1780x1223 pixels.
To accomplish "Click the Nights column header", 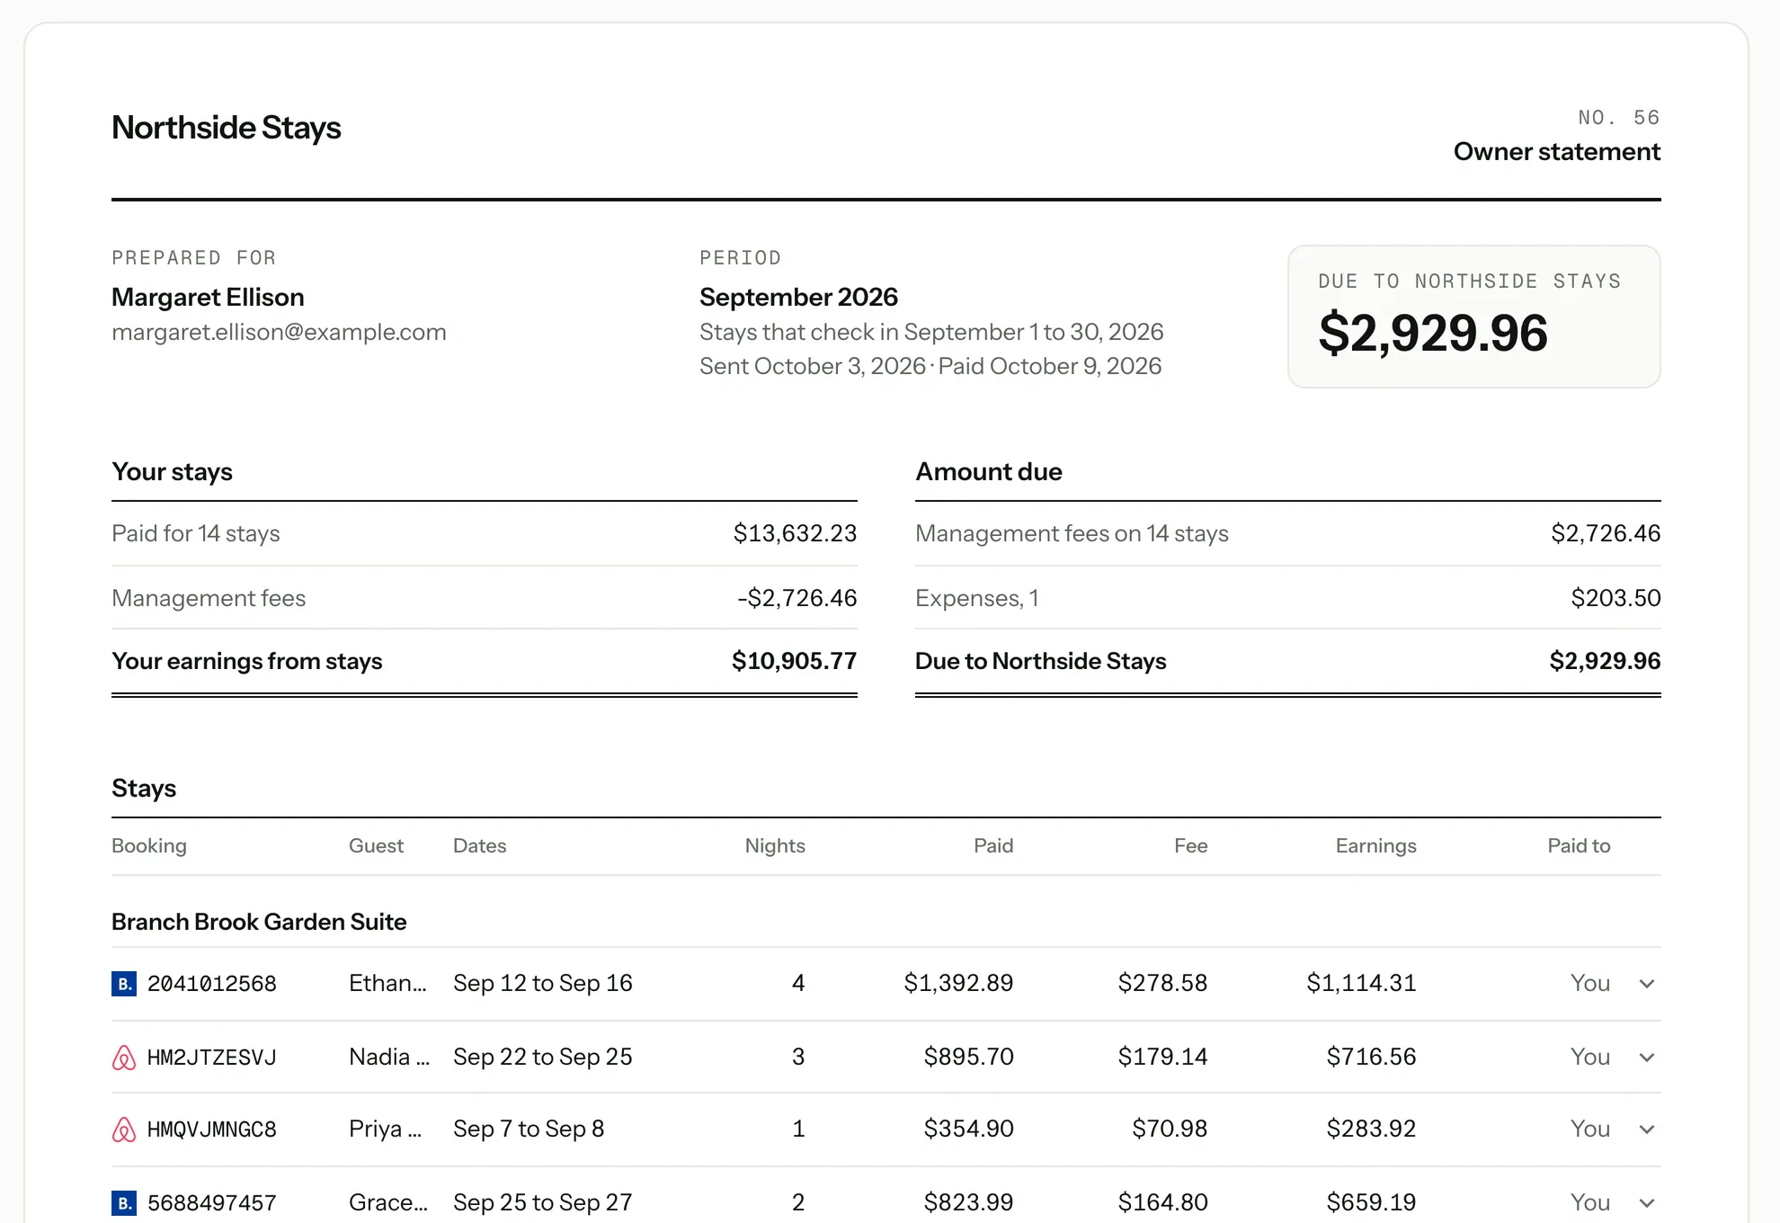I will tap(775, 846).
